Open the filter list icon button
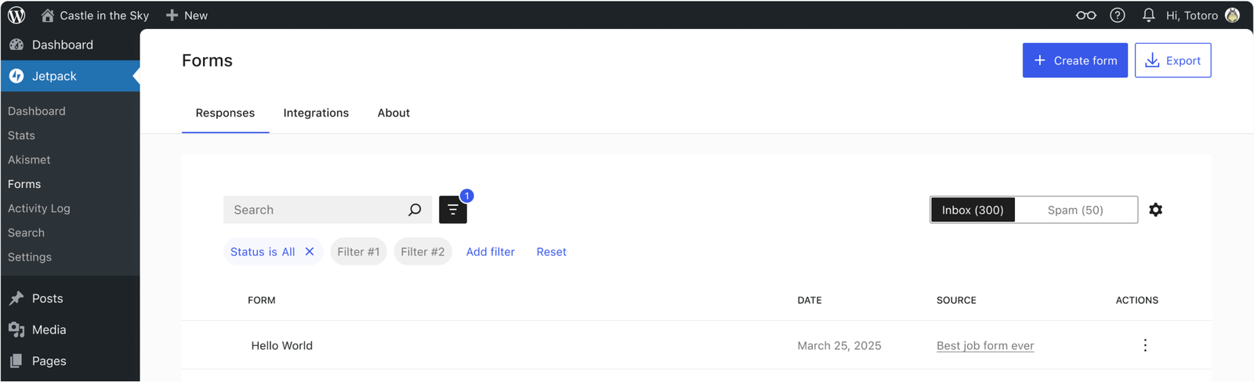 453,210
